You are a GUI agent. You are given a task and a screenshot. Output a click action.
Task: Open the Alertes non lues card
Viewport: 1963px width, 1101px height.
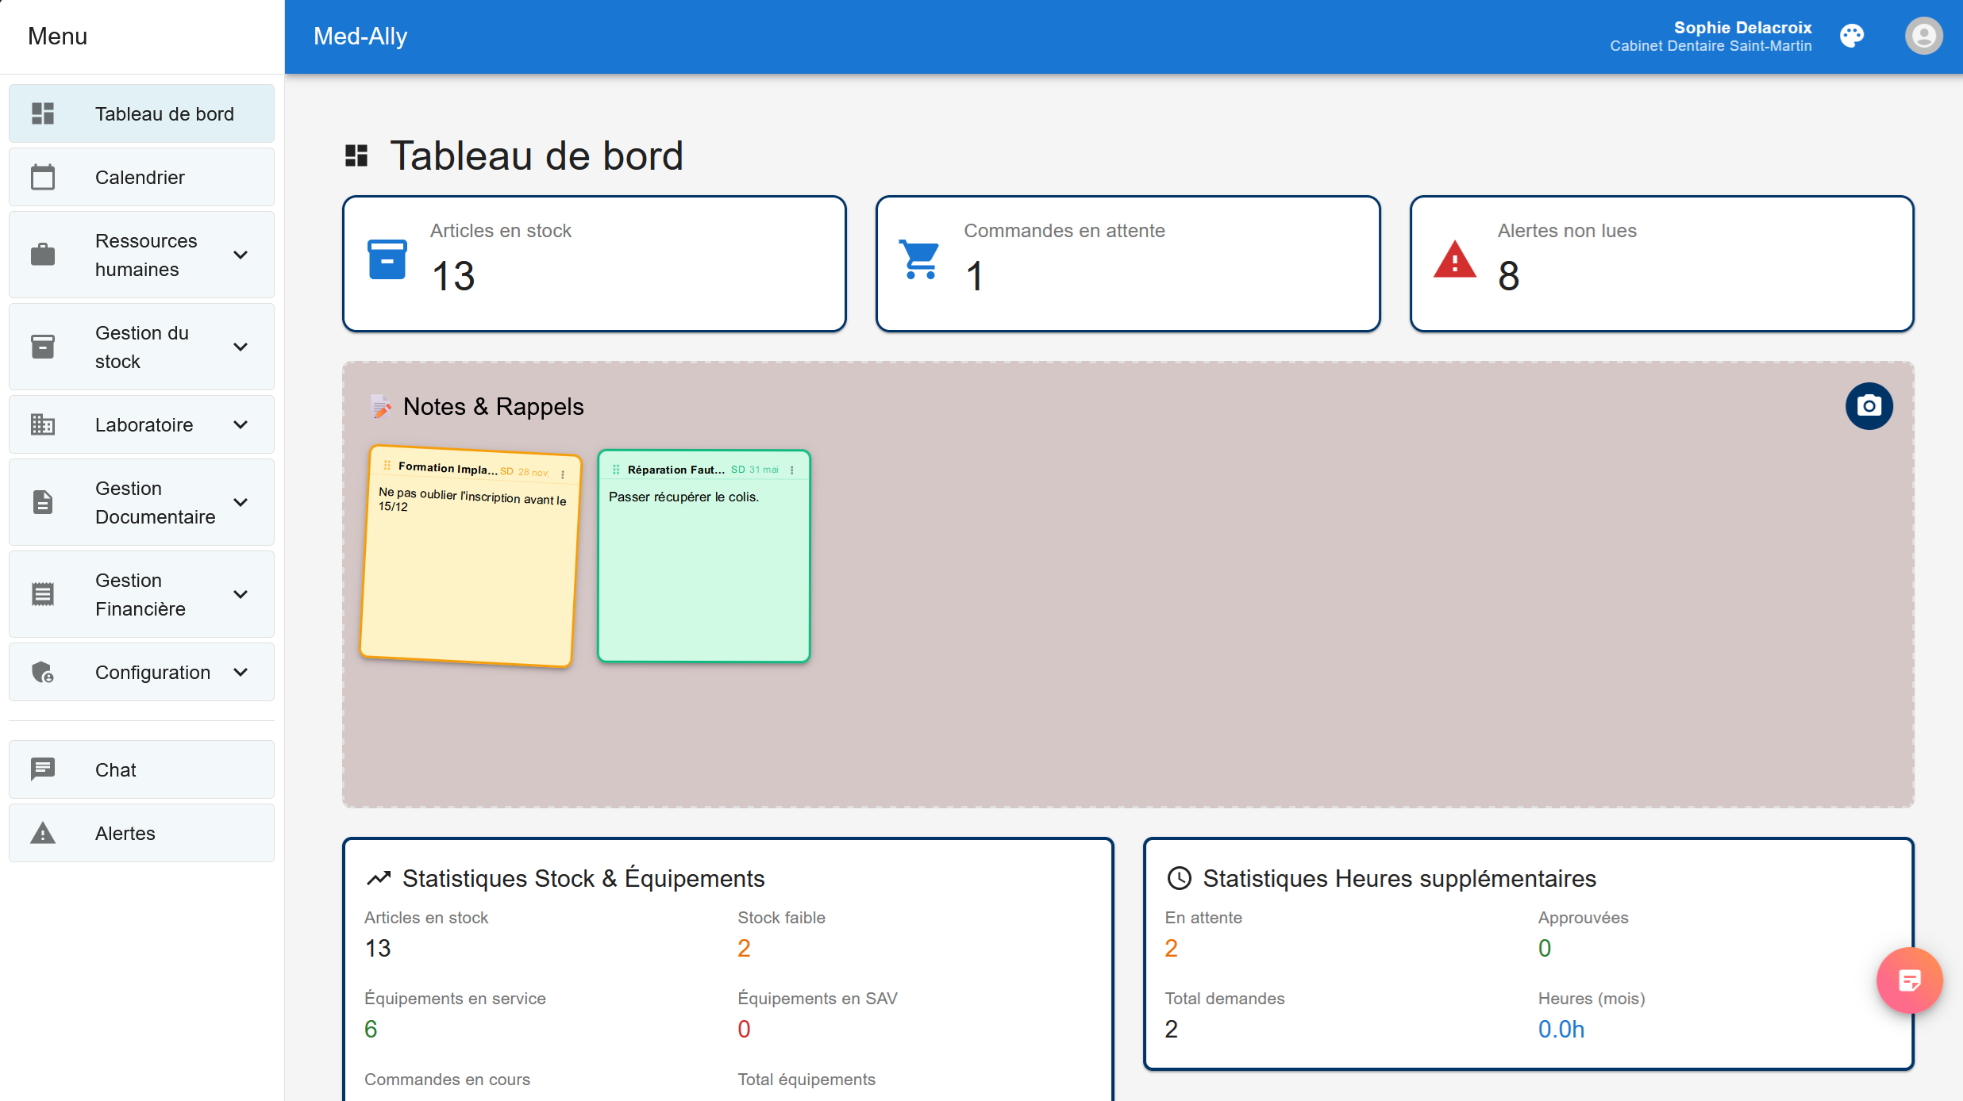point(1661,263)
